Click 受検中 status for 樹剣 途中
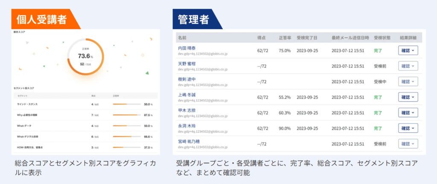The image size is (437, 184). click(x=380, y=82)
